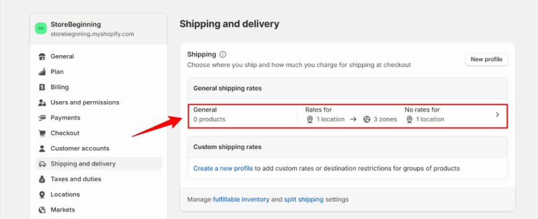Click the Taxes and duties icon
The height and width of the screenshot is (219, 538).
click(x=42, y=179)
